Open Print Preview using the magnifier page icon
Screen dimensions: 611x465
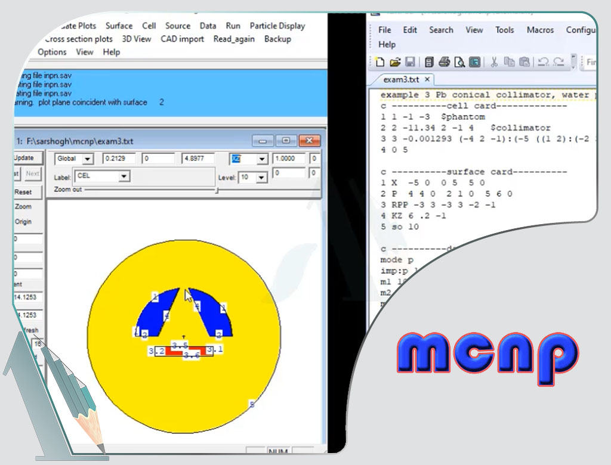click(459, 61)
